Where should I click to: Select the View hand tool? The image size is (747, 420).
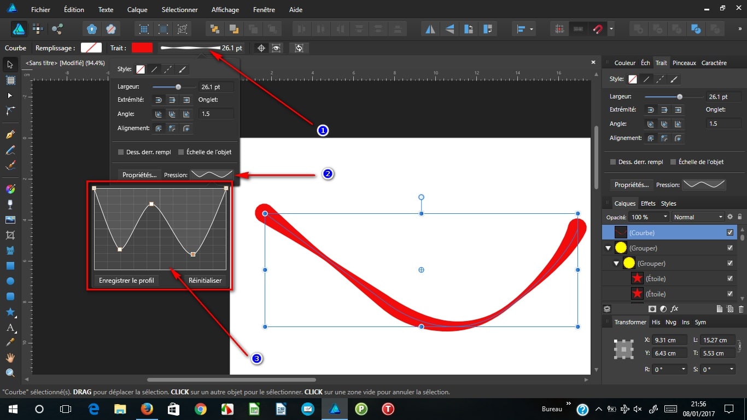pos(10,358)
